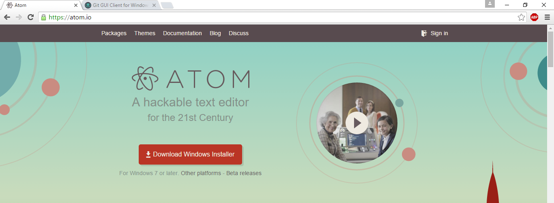Restore down the Chrome window
Viewport: 554px width, 203px height.
(525, 5)
